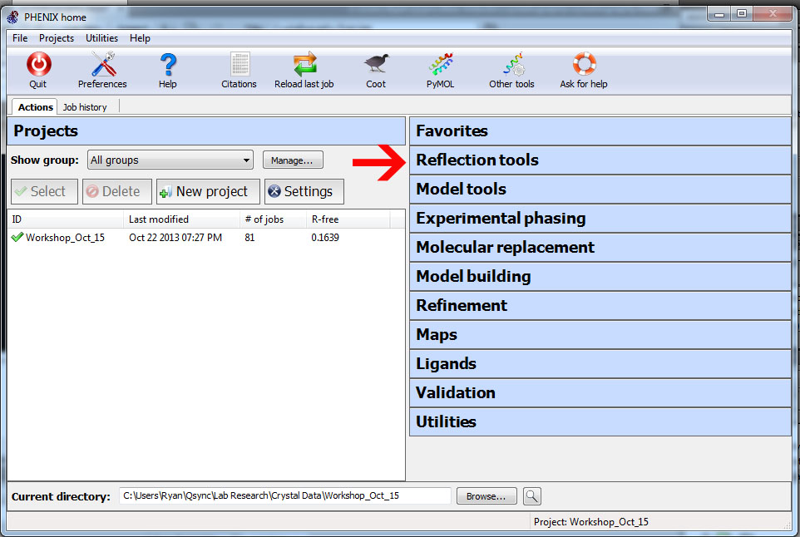Click the Reload last job icon
The height and width of the screenshot is (537, 800).
pyautogui.click(x=304, y=65)
